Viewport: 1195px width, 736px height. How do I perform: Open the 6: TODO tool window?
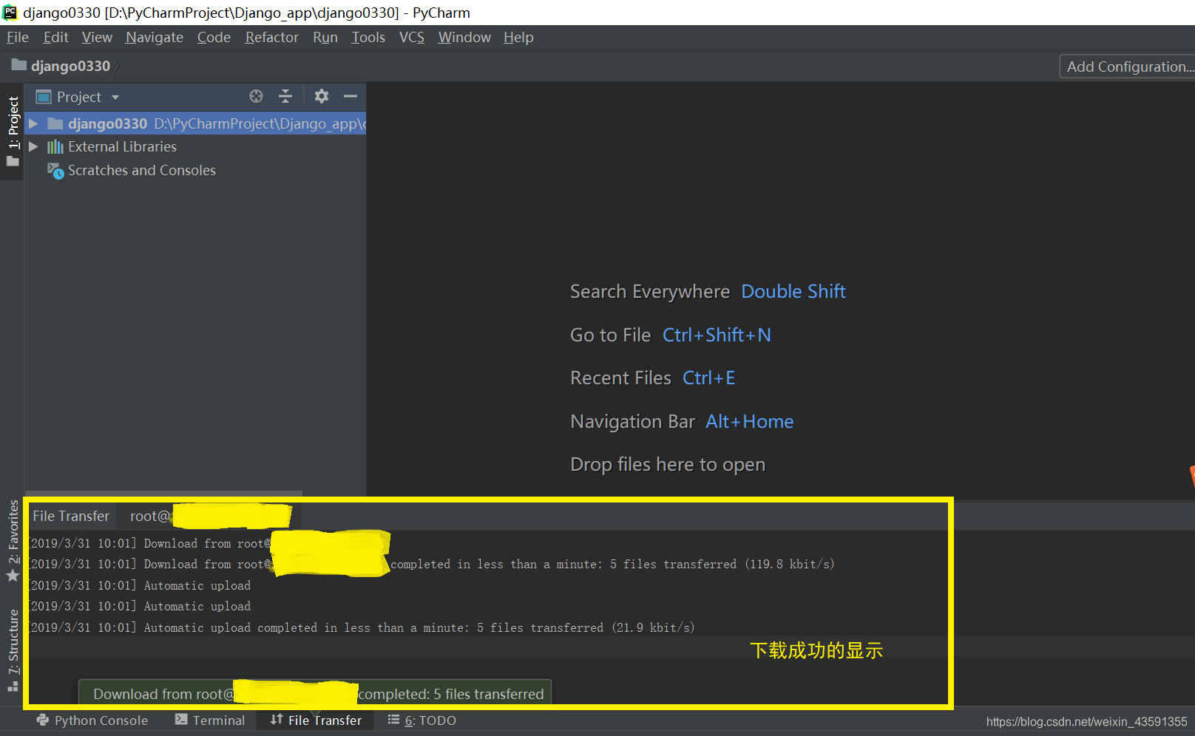422,720
